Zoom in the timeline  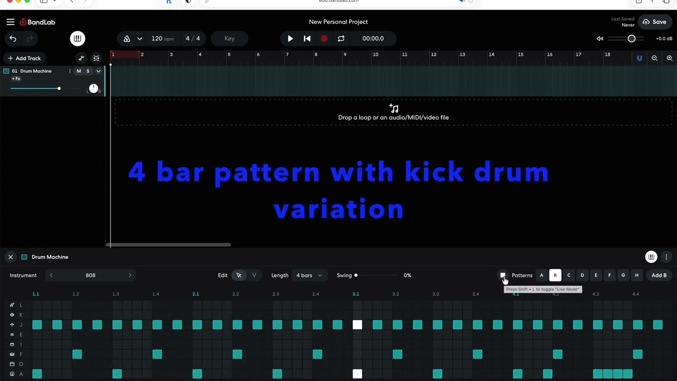pyautogui.click(x=670, y=58)
